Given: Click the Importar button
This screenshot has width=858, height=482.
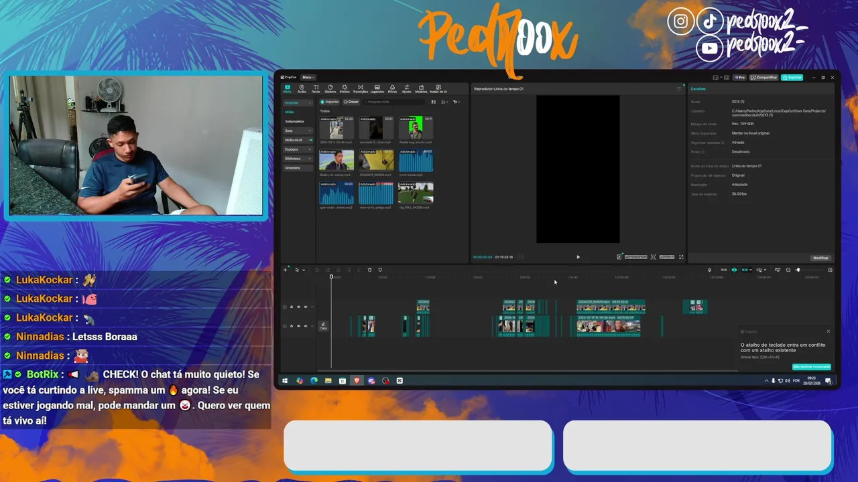Looking at the screenshot, I should [329, 102].
